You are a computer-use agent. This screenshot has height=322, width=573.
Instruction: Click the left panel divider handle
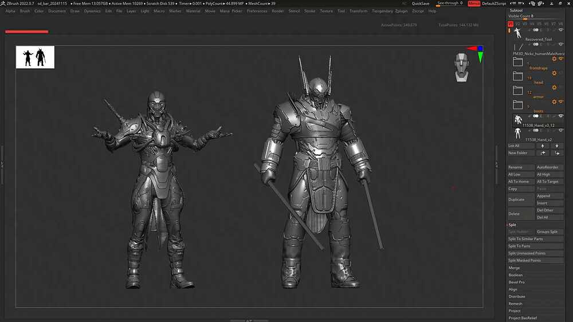pos(2,164)
